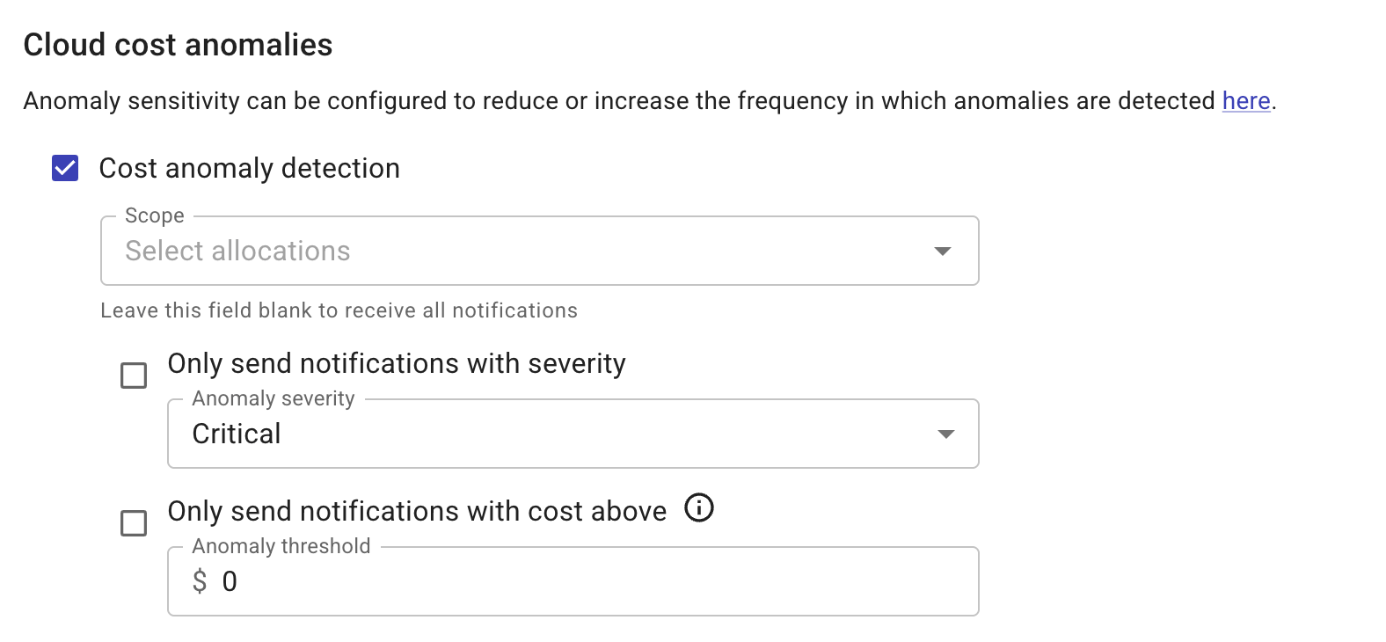Viewport: 1386px width, 642px height.
Task: Click the info icon next to cost above option
Action: point(698,508)
